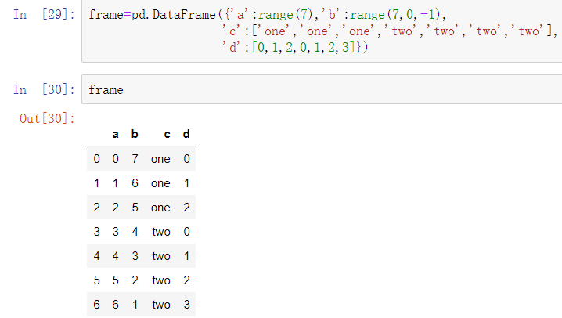Click the In [30] frame cell
This screenshot has height=318, width=562.
click(x=322, y=89)
